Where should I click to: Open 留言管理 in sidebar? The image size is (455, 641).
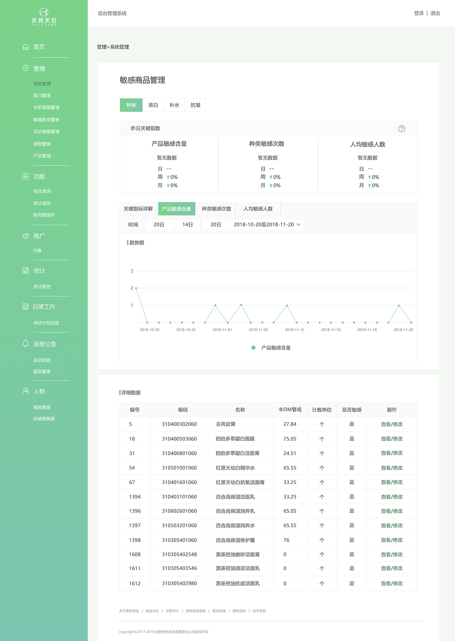coord(42,372)
